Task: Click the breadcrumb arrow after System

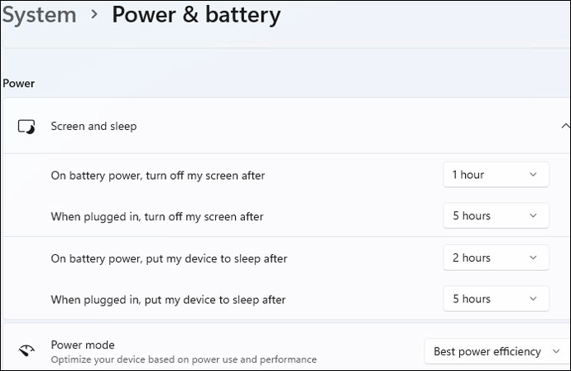Action: pyautogui.click(x=94, y=15)
